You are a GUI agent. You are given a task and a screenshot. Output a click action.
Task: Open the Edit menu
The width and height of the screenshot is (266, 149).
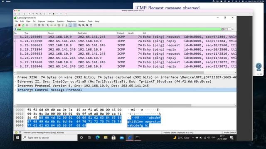22,22
